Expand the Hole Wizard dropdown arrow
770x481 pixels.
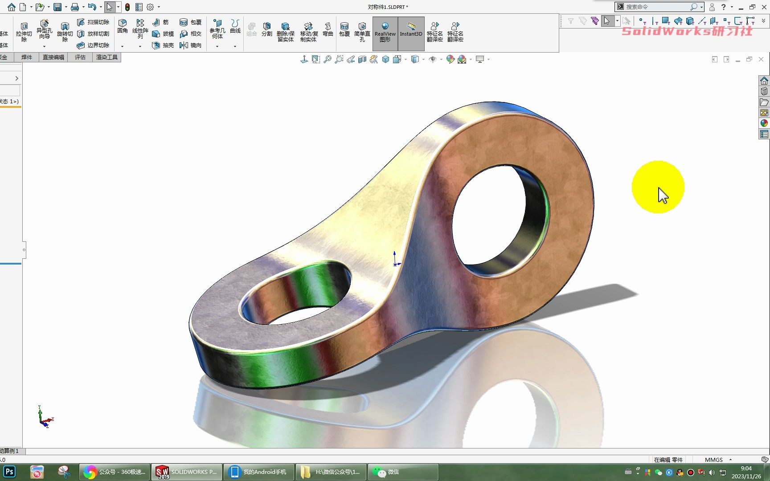pos(44,46)
